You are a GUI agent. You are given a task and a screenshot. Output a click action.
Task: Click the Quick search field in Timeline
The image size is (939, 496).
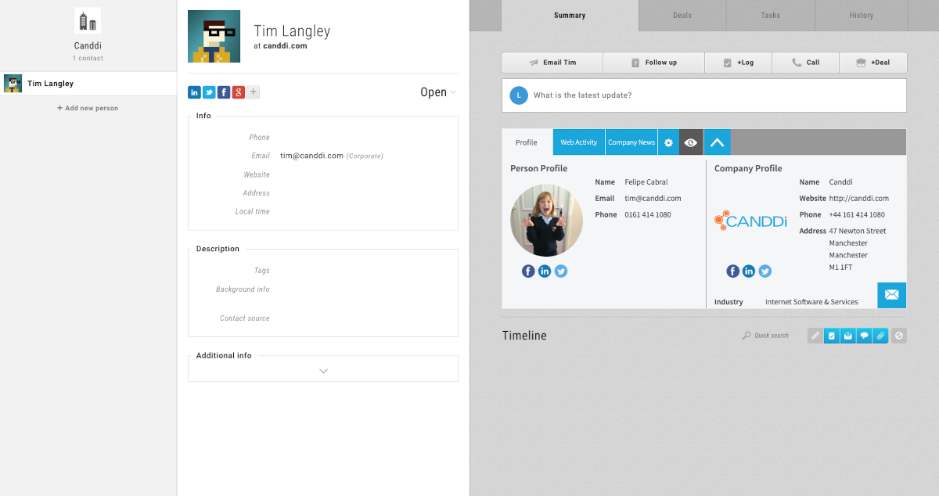point(772,336)
